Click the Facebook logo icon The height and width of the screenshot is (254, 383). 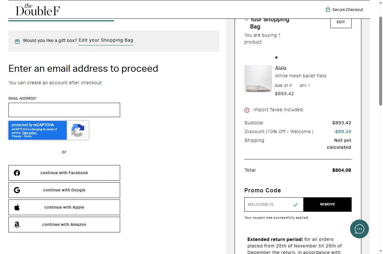17,173
